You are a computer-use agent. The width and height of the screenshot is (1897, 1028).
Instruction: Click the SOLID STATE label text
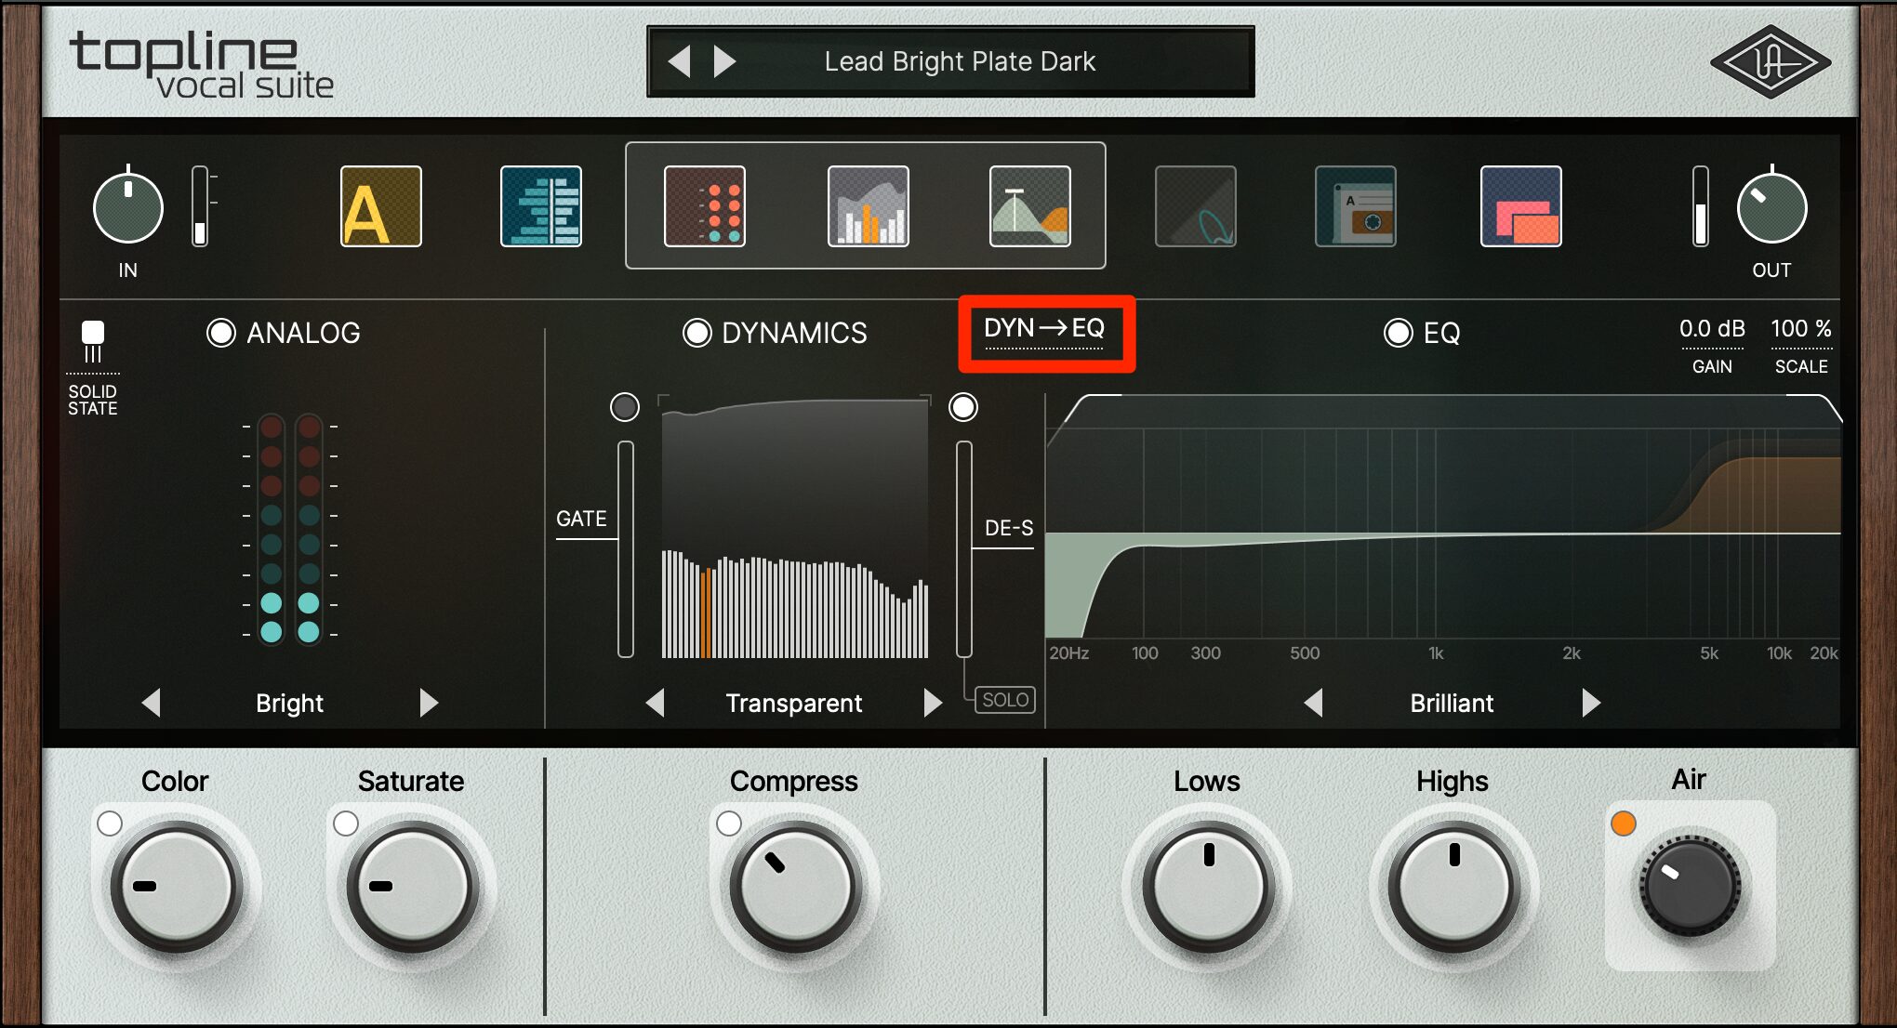93,400
